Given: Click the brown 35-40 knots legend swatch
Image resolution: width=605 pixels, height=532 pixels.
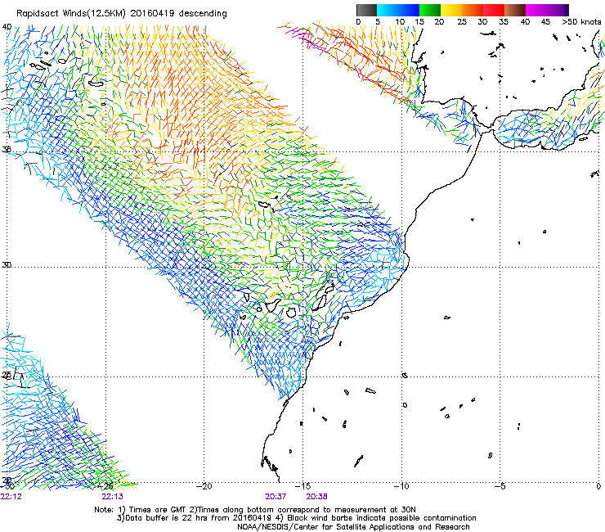Looking at the screenshot, I should pyautogui.click(x=515, y=10).
